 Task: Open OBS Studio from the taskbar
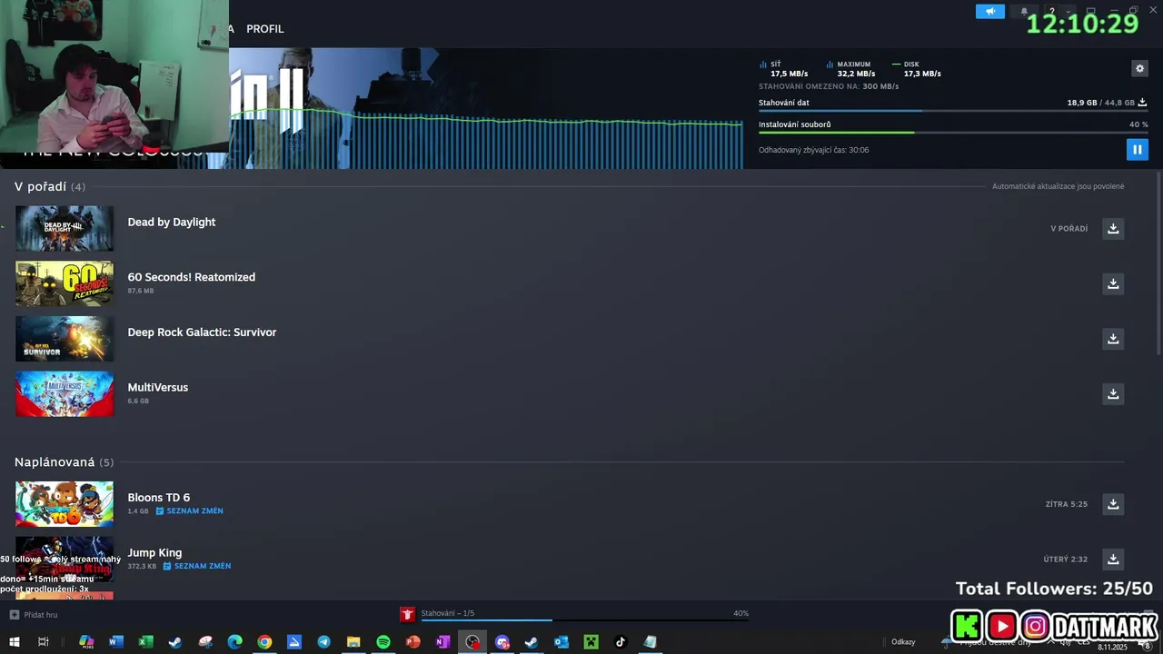(472, 642)
